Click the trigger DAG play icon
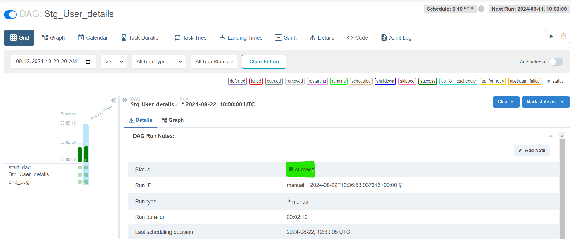Image resolution: width=572 pixels, height=239 pixels. pyautogui.click(x=551, y=37)
